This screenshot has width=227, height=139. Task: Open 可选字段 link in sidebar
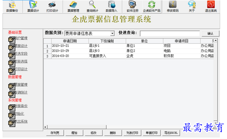[21, 54]
